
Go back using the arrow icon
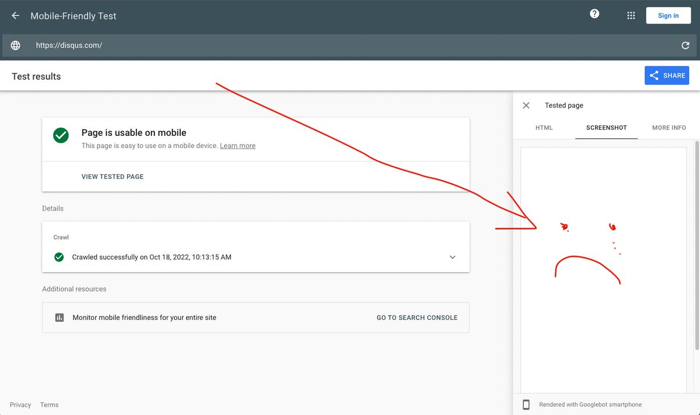point(16,16)
